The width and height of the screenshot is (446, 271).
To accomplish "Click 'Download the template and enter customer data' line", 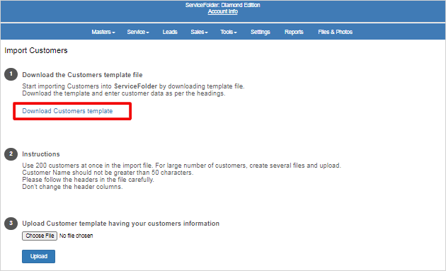I will [x=124, y=93].
